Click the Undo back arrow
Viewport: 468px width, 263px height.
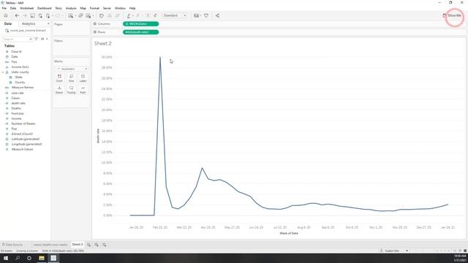17,15
